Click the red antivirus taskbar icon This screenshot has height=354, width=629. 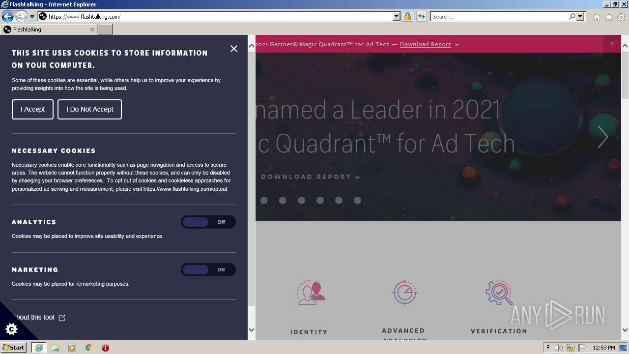tap(105, 348)
